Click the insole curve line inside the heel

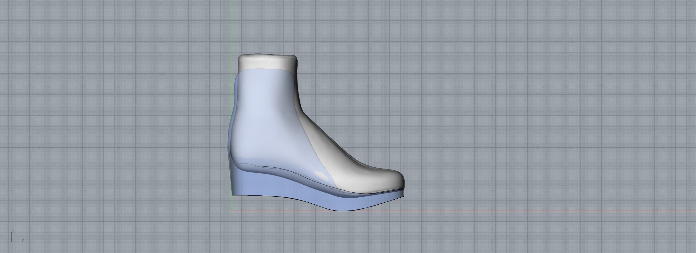click(x=259, y=166)
